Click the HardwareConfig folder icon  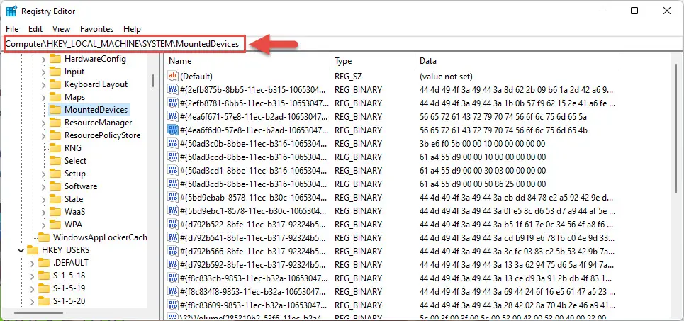(x=55, y=59)
